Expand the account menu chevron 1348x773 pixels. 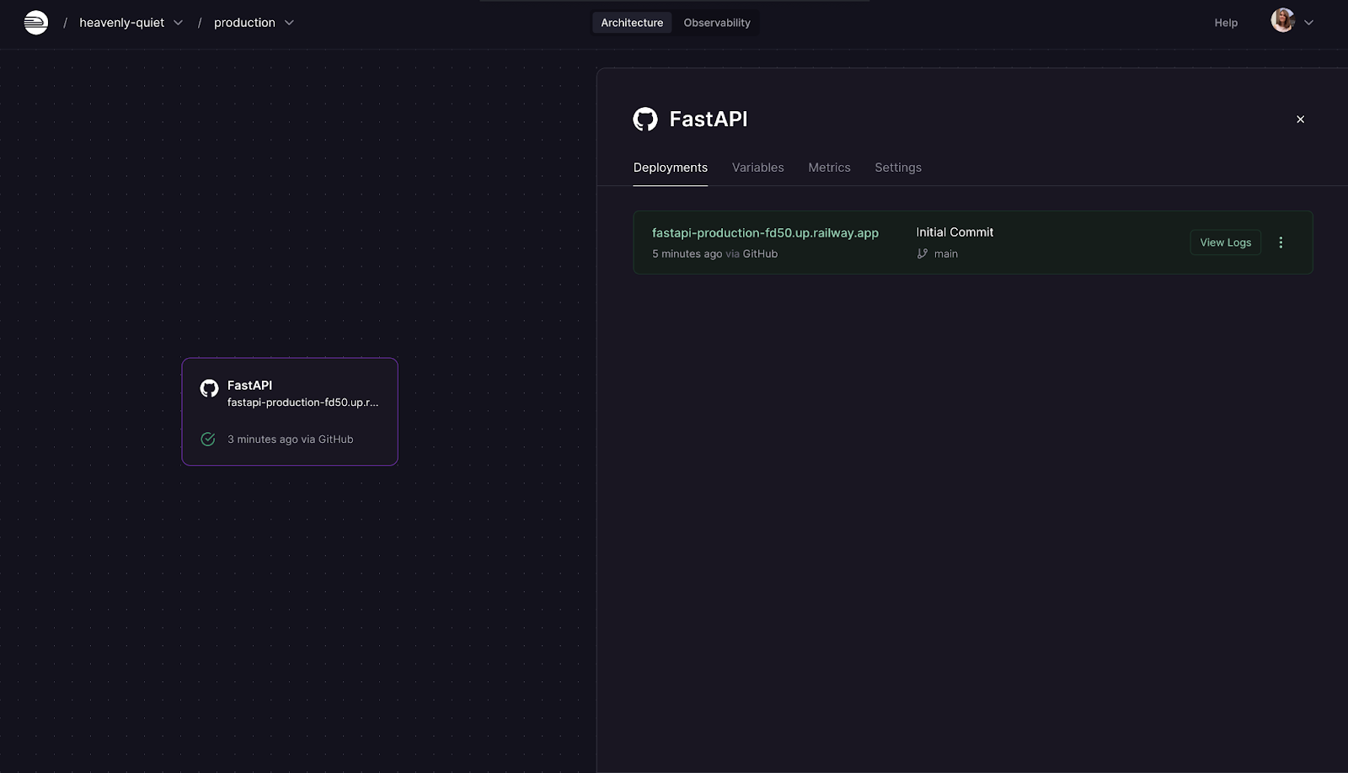click(x=1308, y=23)
